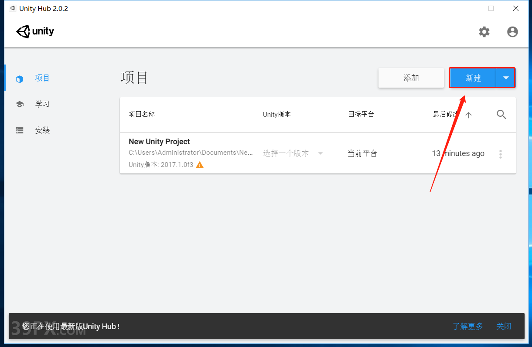Open the 选择一个版本 dropdown
Screen dimensions: 532x347
click(293, 153)
